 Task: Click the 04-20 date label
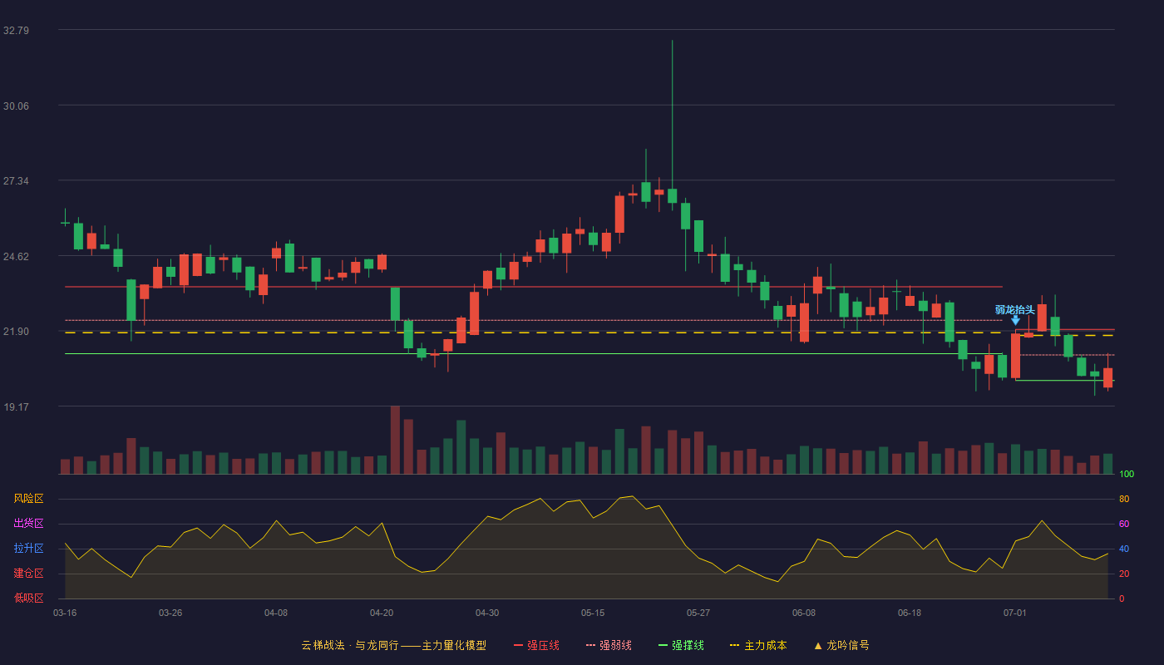[382, 613]
